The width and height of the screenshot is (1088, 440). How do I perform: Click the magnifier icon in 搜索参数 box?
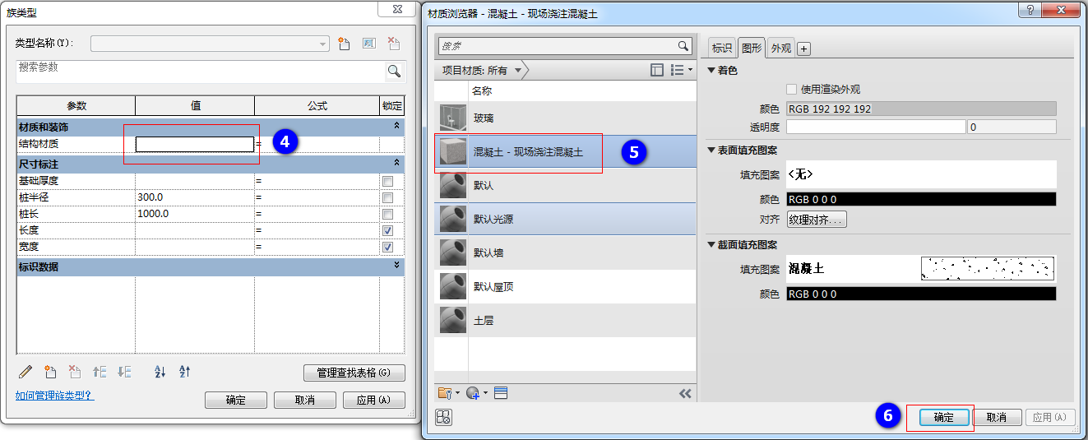pyautogui.click(x=394, y=71)
